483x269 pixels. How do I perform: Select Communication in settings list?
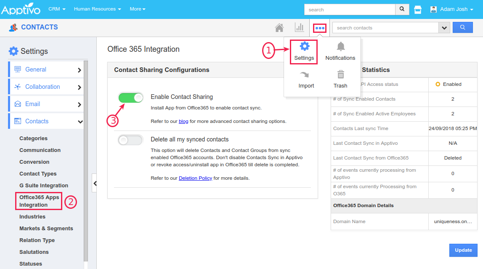click(40, 150)
